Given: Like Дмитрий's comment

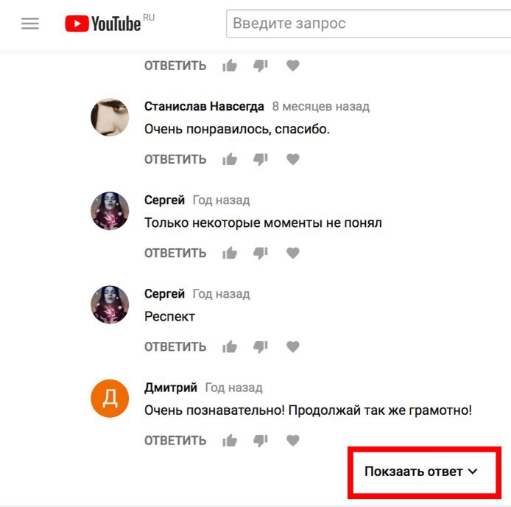Looking at the screenshot, I should pos(230,440).
